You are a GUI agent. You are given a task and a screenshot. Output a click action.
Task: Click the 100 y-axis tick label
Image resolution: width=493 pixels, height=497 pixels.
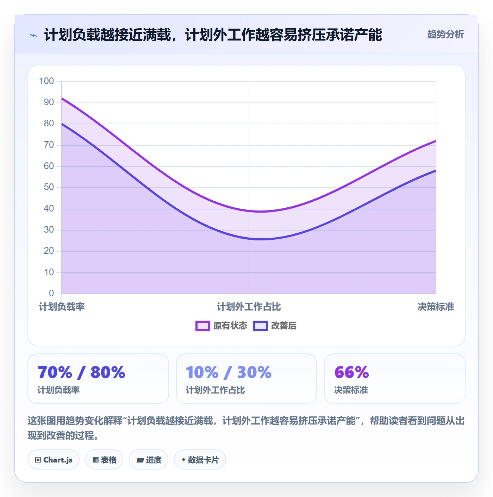[46, 81]
